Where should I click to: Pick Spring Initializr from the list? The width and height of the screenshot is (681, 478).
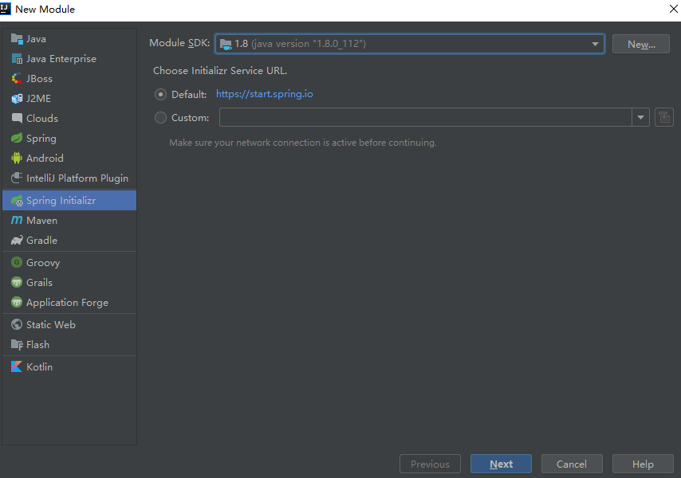(x=69, y=201)
